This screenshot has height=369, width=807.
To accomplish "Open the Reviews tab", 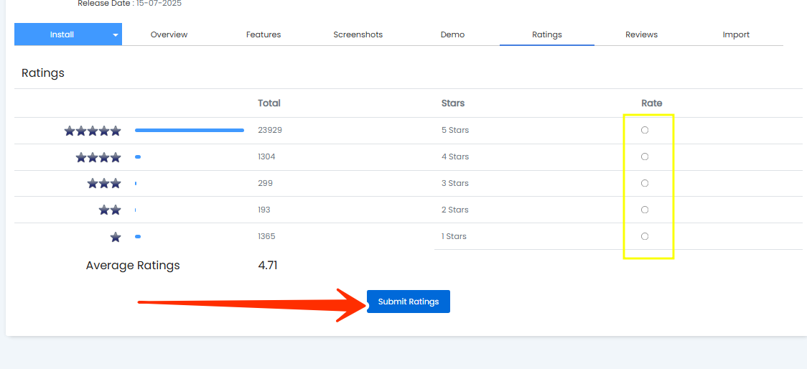I will 641,34.
